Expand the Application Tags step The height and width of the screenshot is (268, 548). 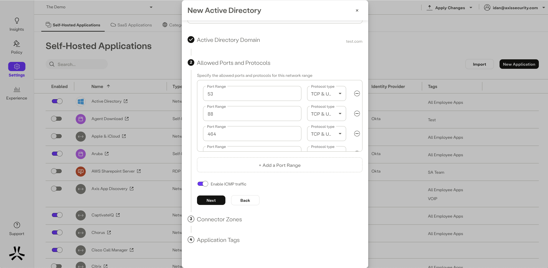click(x=218, y=240)
